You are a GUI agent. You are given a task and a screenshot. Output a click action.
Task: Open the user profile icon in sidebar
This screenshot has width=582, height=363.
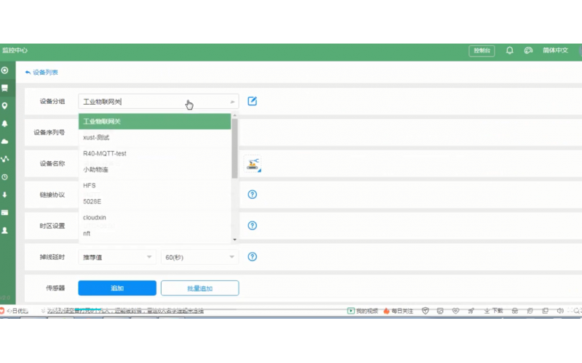[5, 230]
